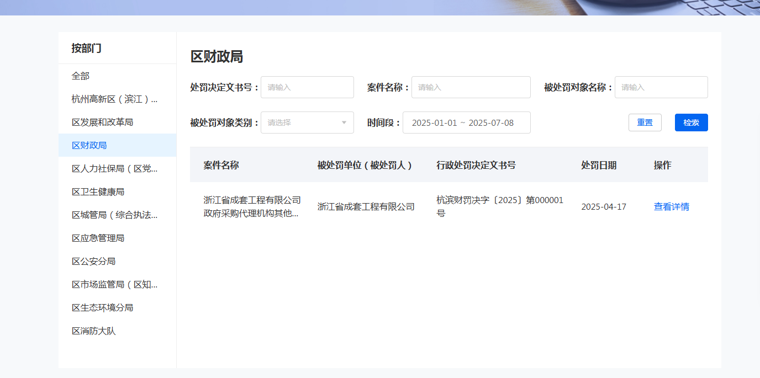Select 区应急管理局 from the list
Viewport: 760px width, 378px height.
click(x=98, y=238)
